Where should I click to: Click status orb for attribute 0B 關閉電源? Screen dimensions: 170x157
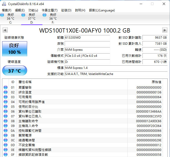[x=6, y=135]
